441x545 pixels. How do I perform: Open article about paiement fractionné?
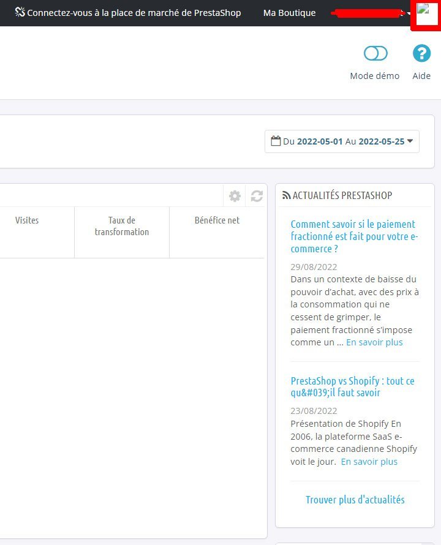click(354, 236)
